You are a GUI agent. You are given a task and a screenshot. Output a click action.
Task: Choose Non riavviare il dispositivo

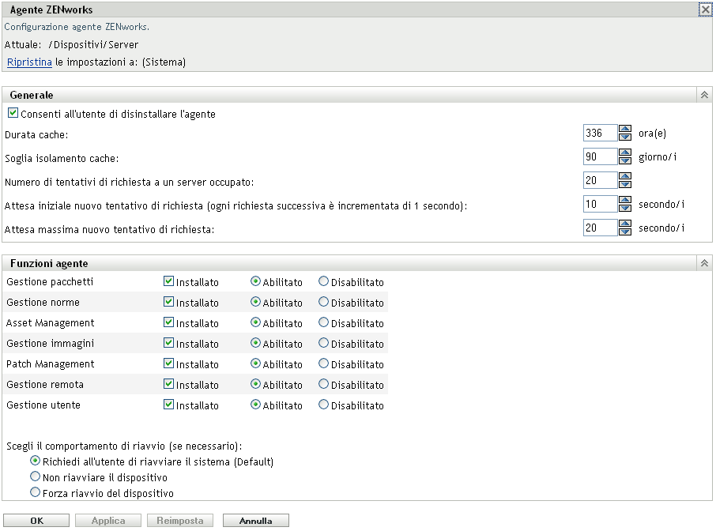tap(34, 477)
